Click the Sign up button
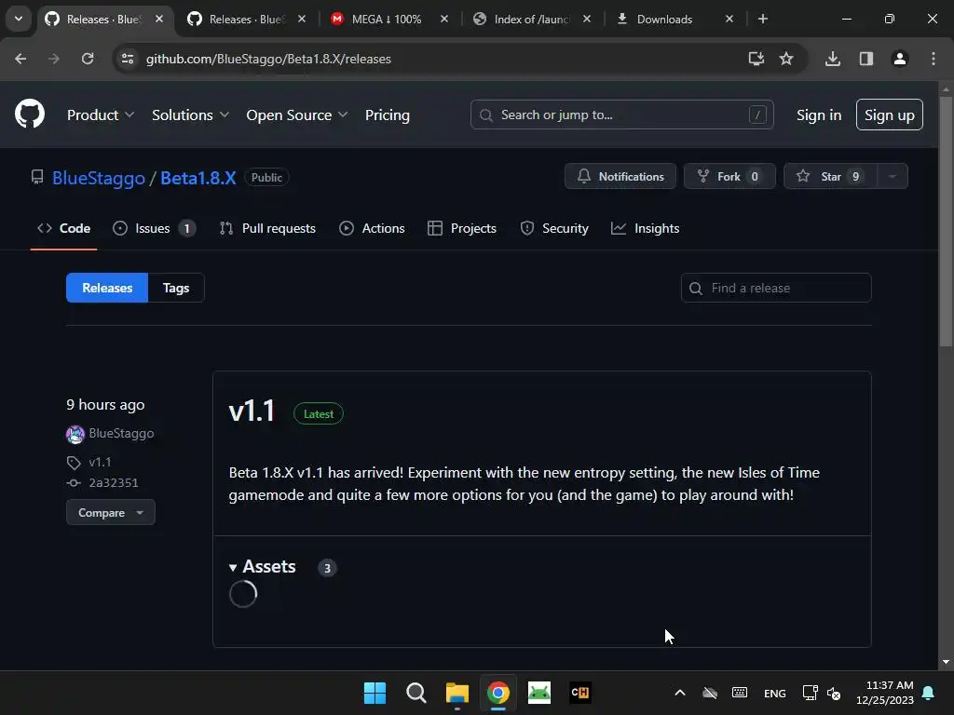Image resolution: width=954 pixels, height=715 pixels. coord(889,115)
